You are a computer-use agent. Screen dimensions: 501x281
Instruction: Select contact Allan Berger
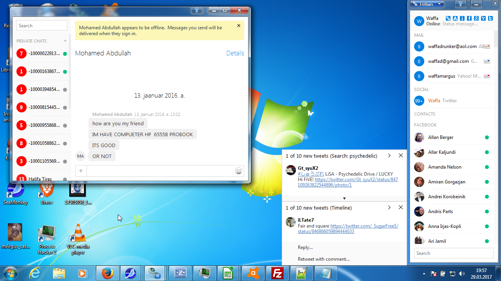(452, 137)
